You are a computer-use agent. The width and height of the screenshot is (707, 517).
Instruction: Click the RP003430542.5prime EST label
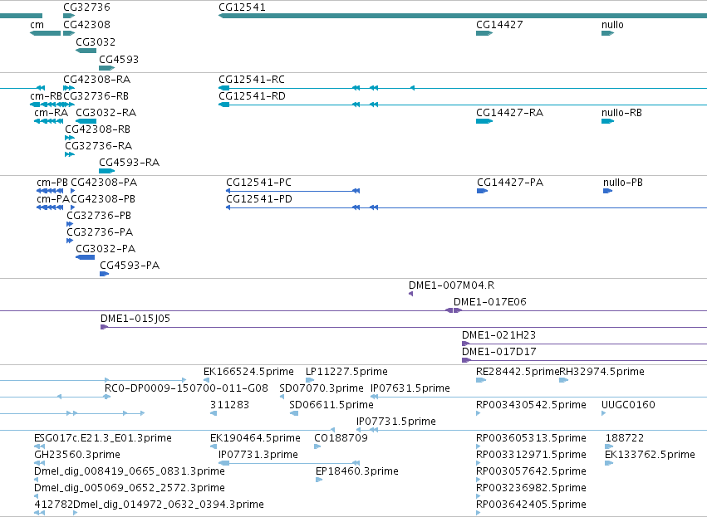tap(531, 405)
